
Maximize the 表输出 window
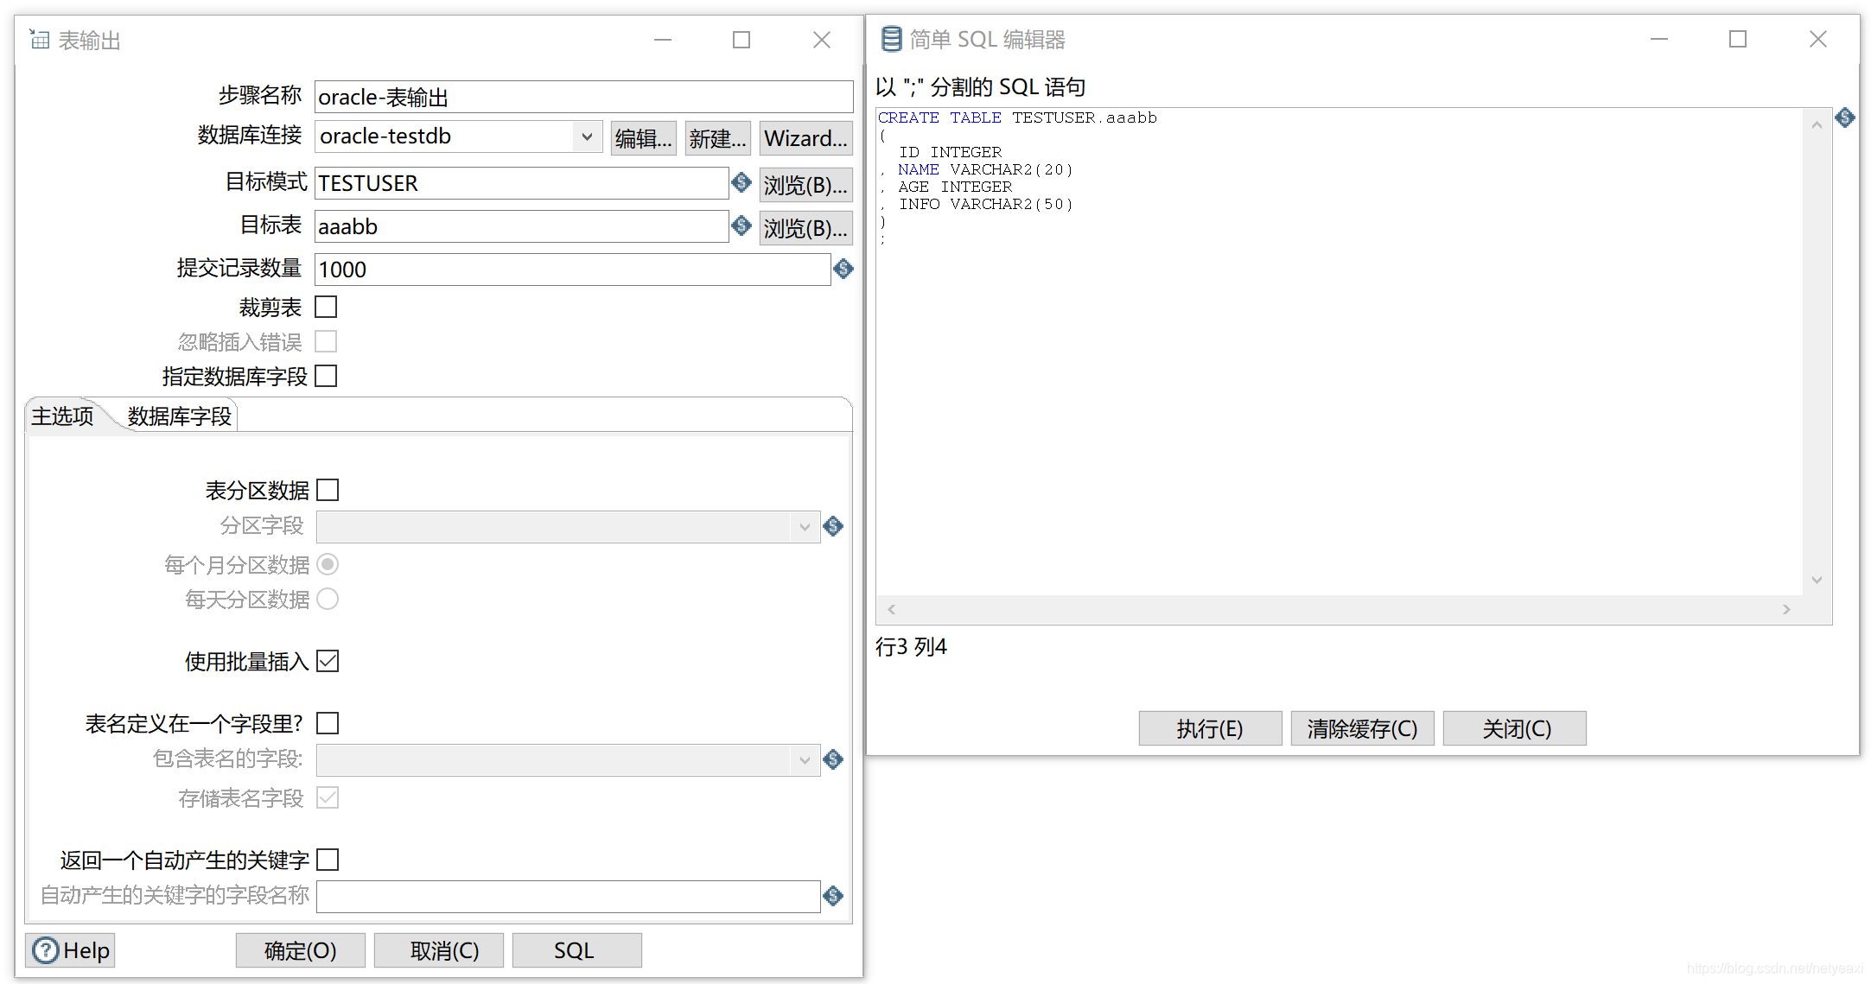741,40
